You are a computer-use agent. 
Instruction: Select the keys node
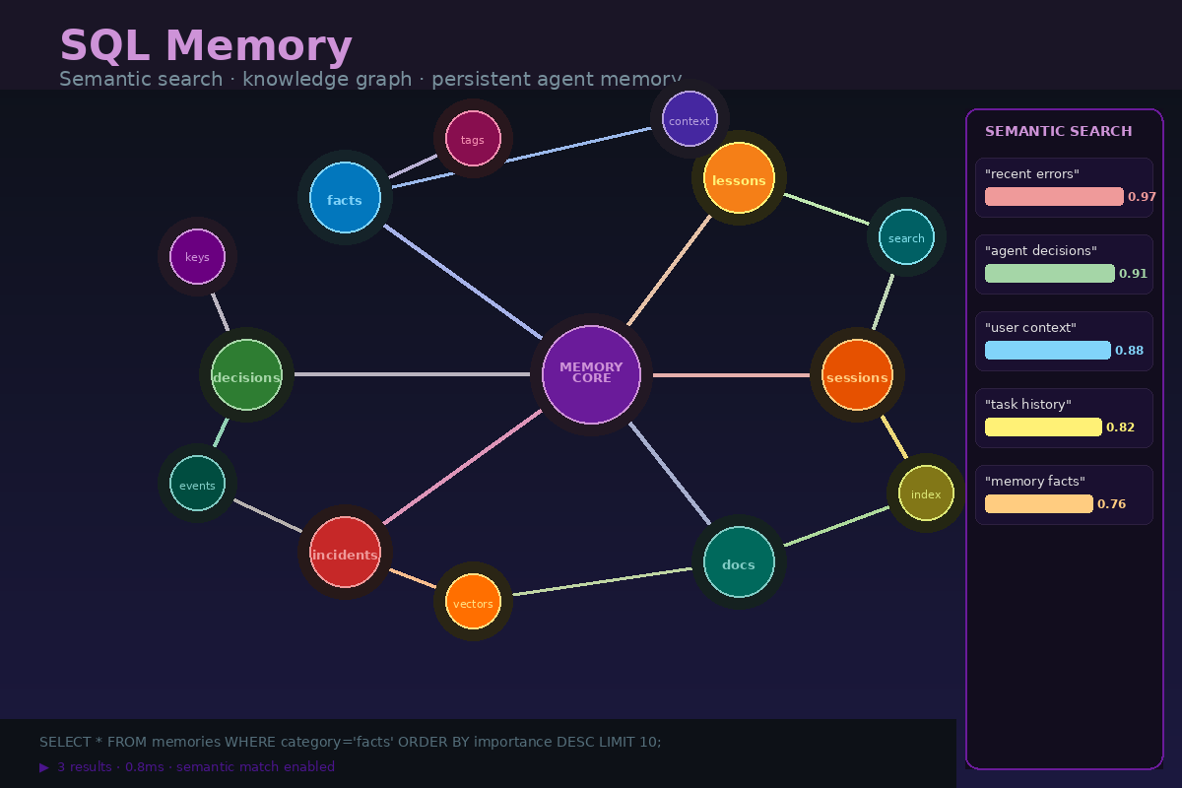pyautogui.click(x=197, y=257)
